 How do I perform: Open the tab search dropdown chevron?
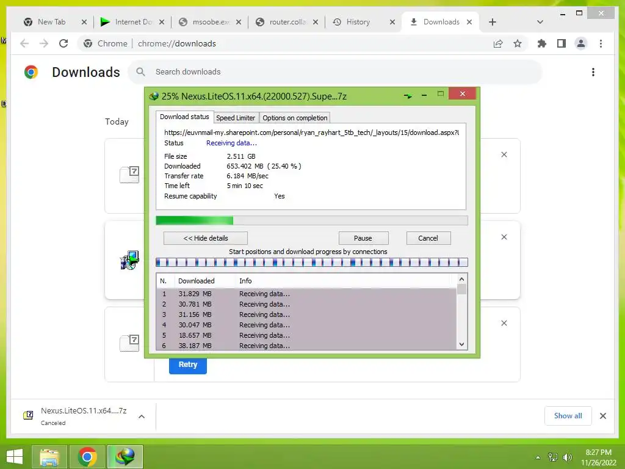(540, 22)
